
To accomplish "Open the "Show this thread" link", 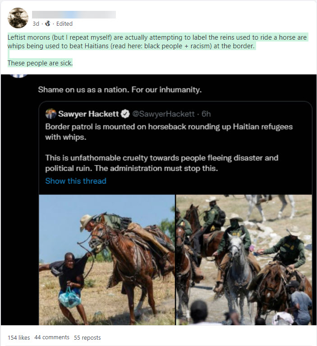I will tap(76, 181).
